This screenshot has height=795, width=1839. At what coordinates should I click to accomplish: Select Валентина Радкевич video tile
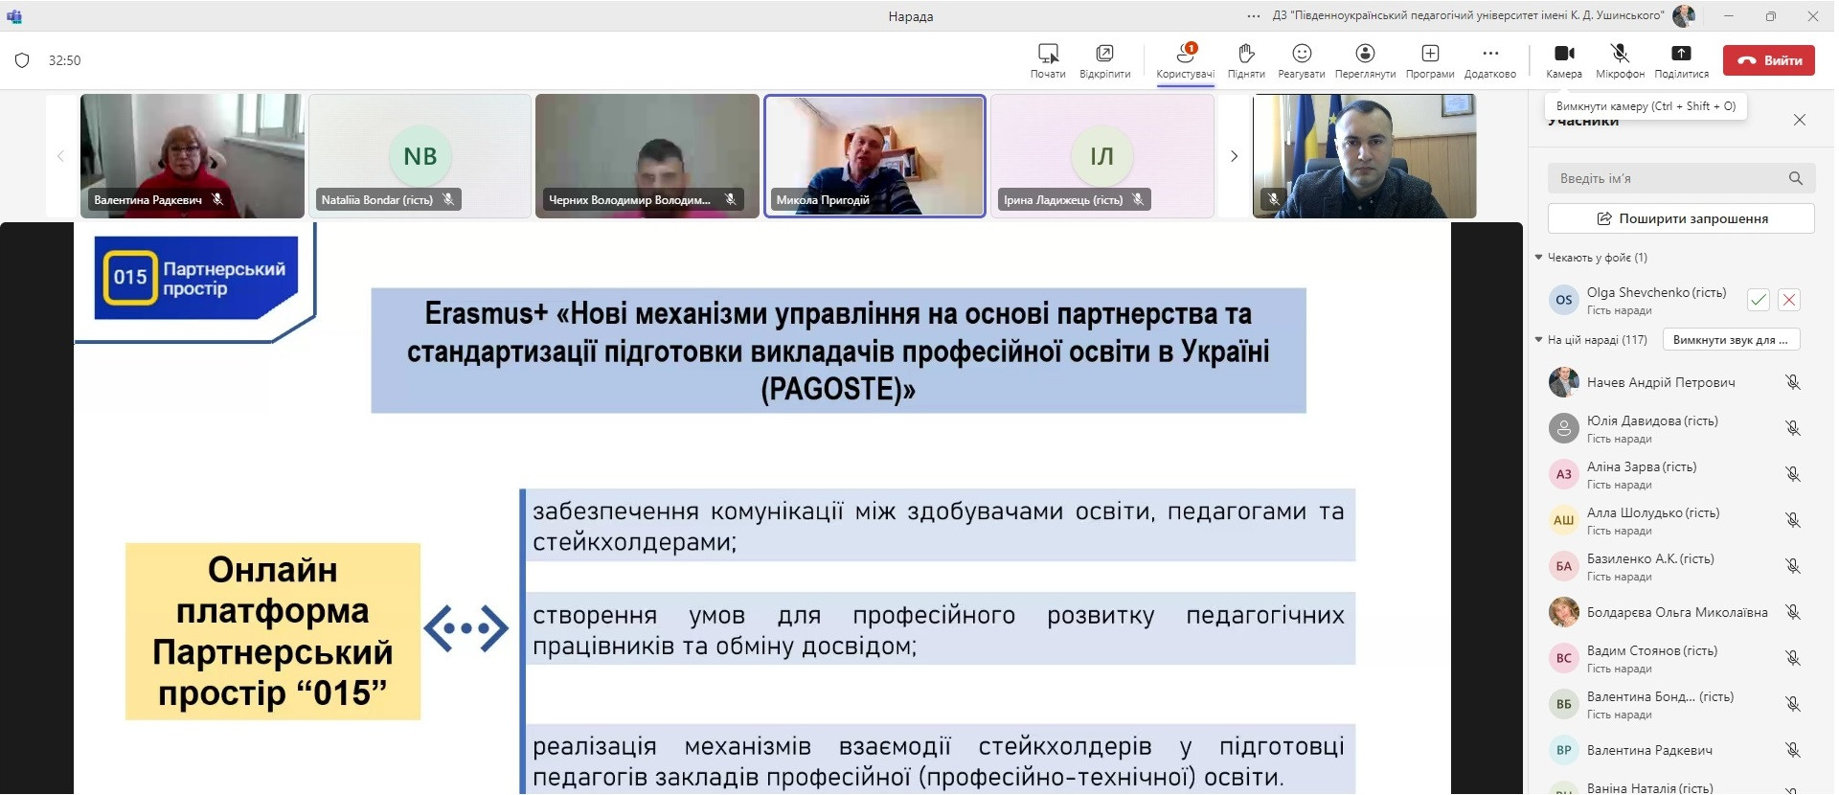193,156
